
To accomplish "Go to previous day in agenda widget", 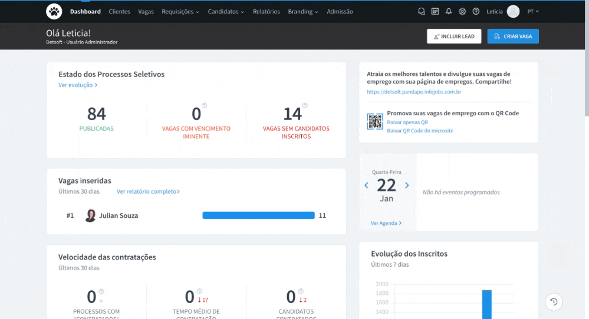I will pos(366,185).
